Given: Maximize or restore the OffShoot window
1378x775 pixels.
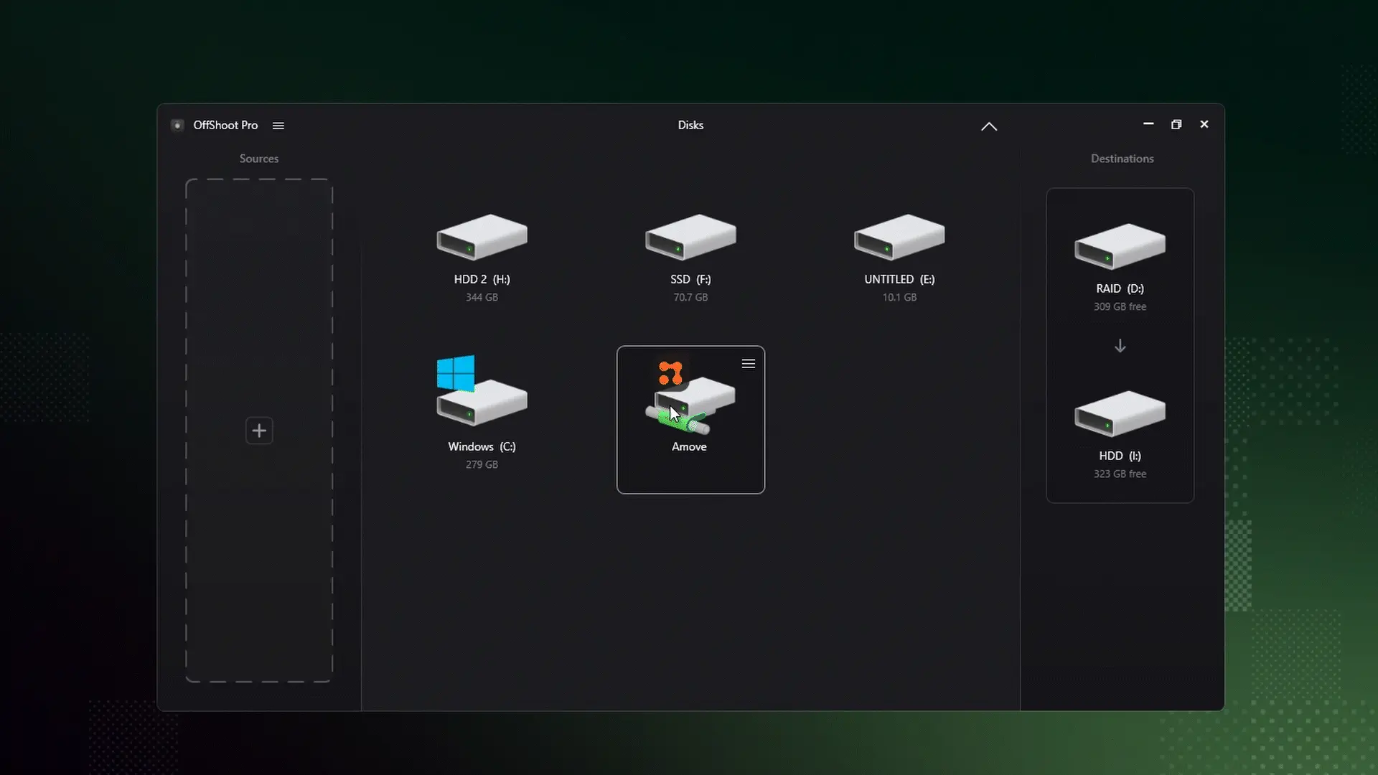Looking at the screenshot, I should [1176, 125].
